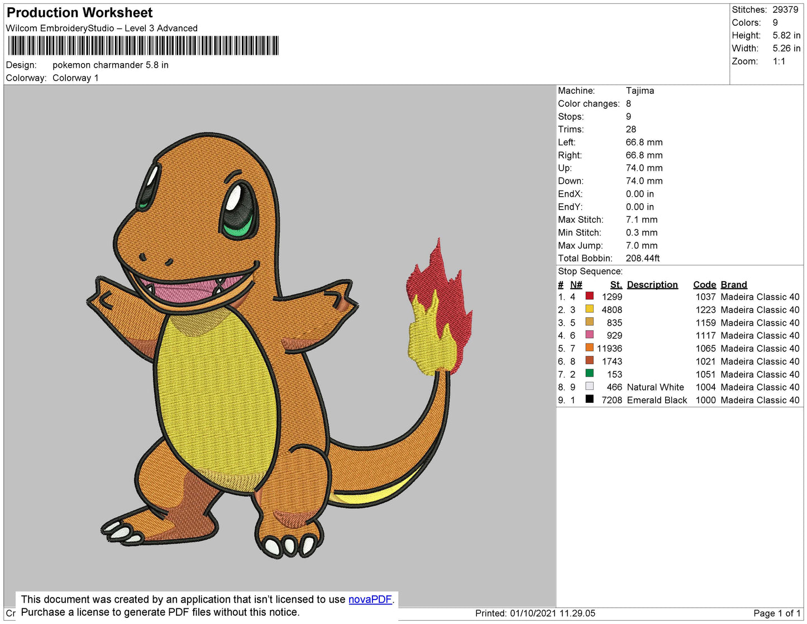Click the 'Emerald Black' description
The height and width of the screenshot is (624, 807).
(657, 400)
